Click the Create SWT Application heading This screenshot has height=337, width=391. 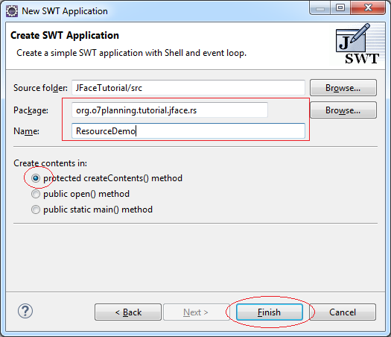(x=65, y=36)
